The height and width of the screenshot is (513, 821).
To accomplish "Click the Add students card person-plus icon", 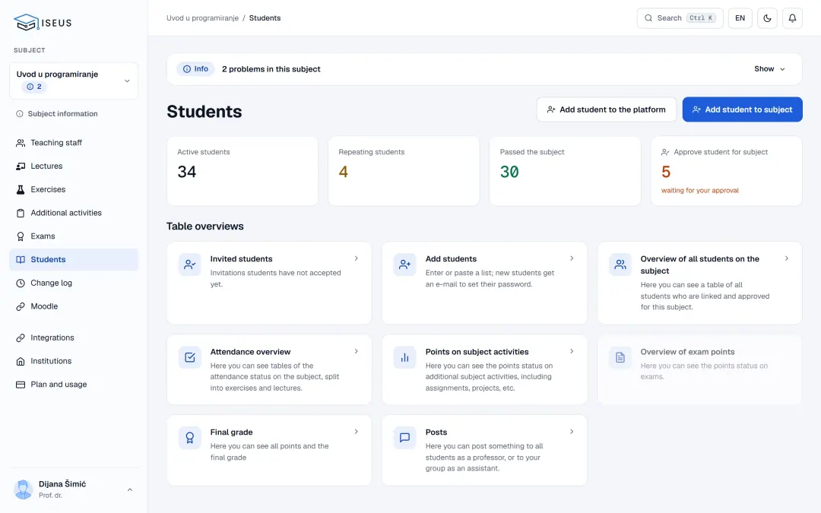I will pyautogui.click(x=404, y=265).
